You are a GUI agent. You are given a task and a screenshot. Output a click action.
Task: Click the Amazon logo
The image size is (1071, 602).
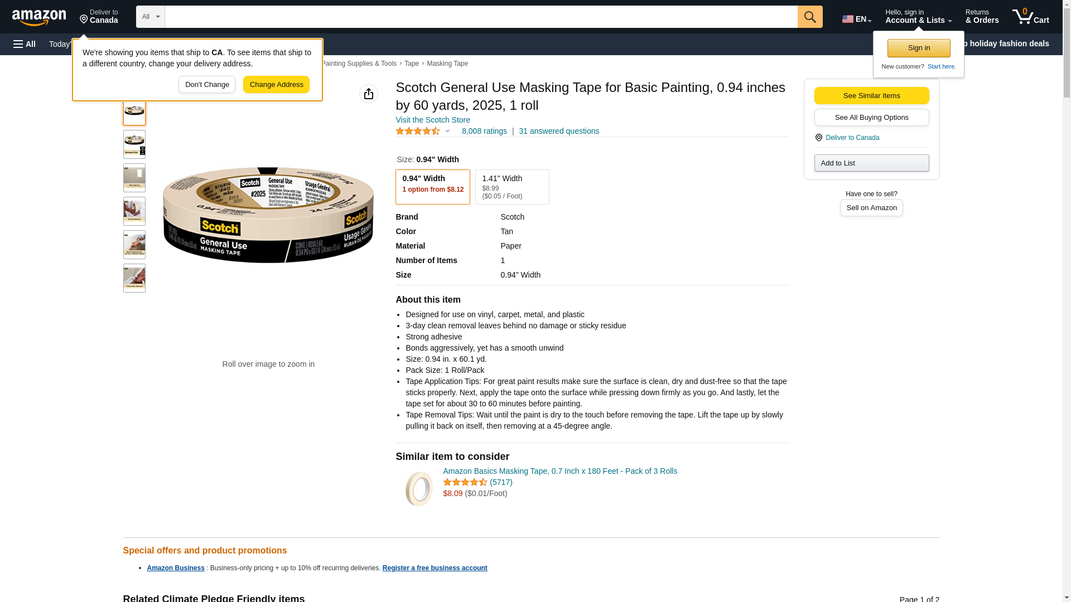coord(39,17)
